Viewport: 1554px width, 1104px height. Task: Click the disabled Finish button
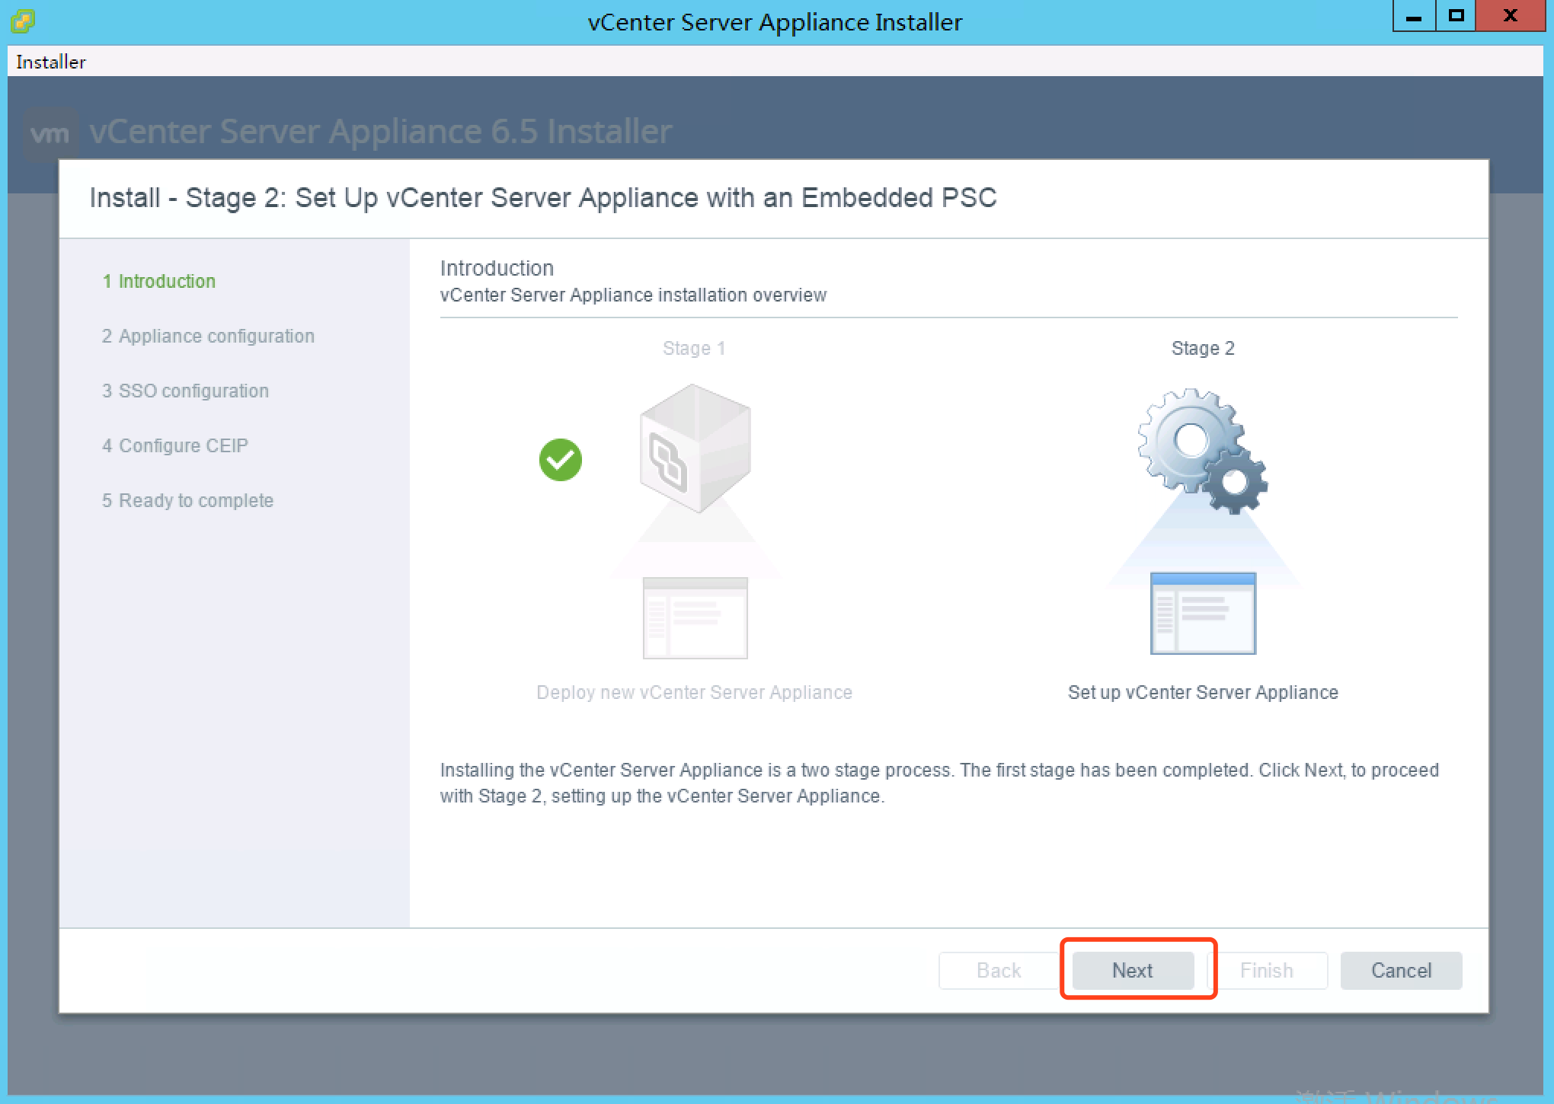(x=1267, y=970)
